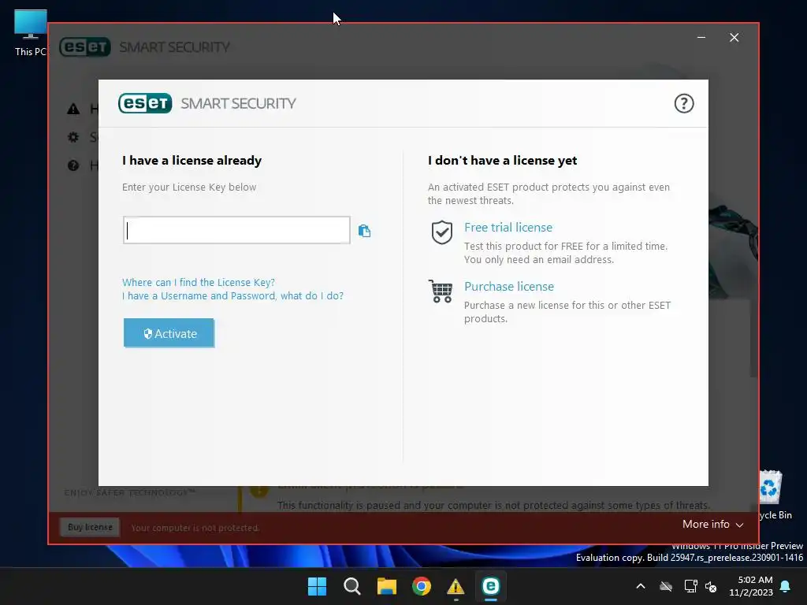Select the This PC desktop icon

coord(31,32)
